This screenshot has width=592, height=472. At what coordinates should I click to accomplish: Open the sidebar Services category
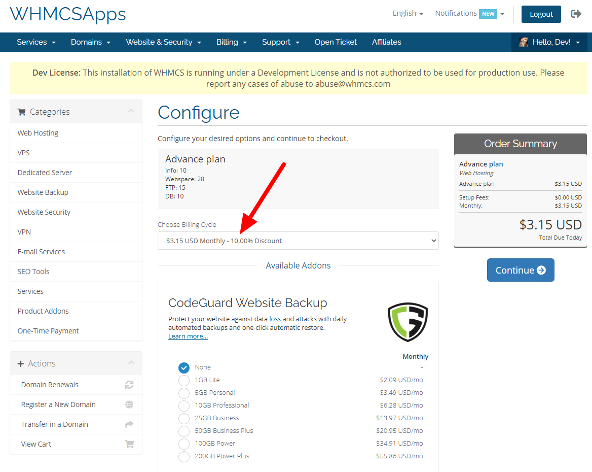76,291
